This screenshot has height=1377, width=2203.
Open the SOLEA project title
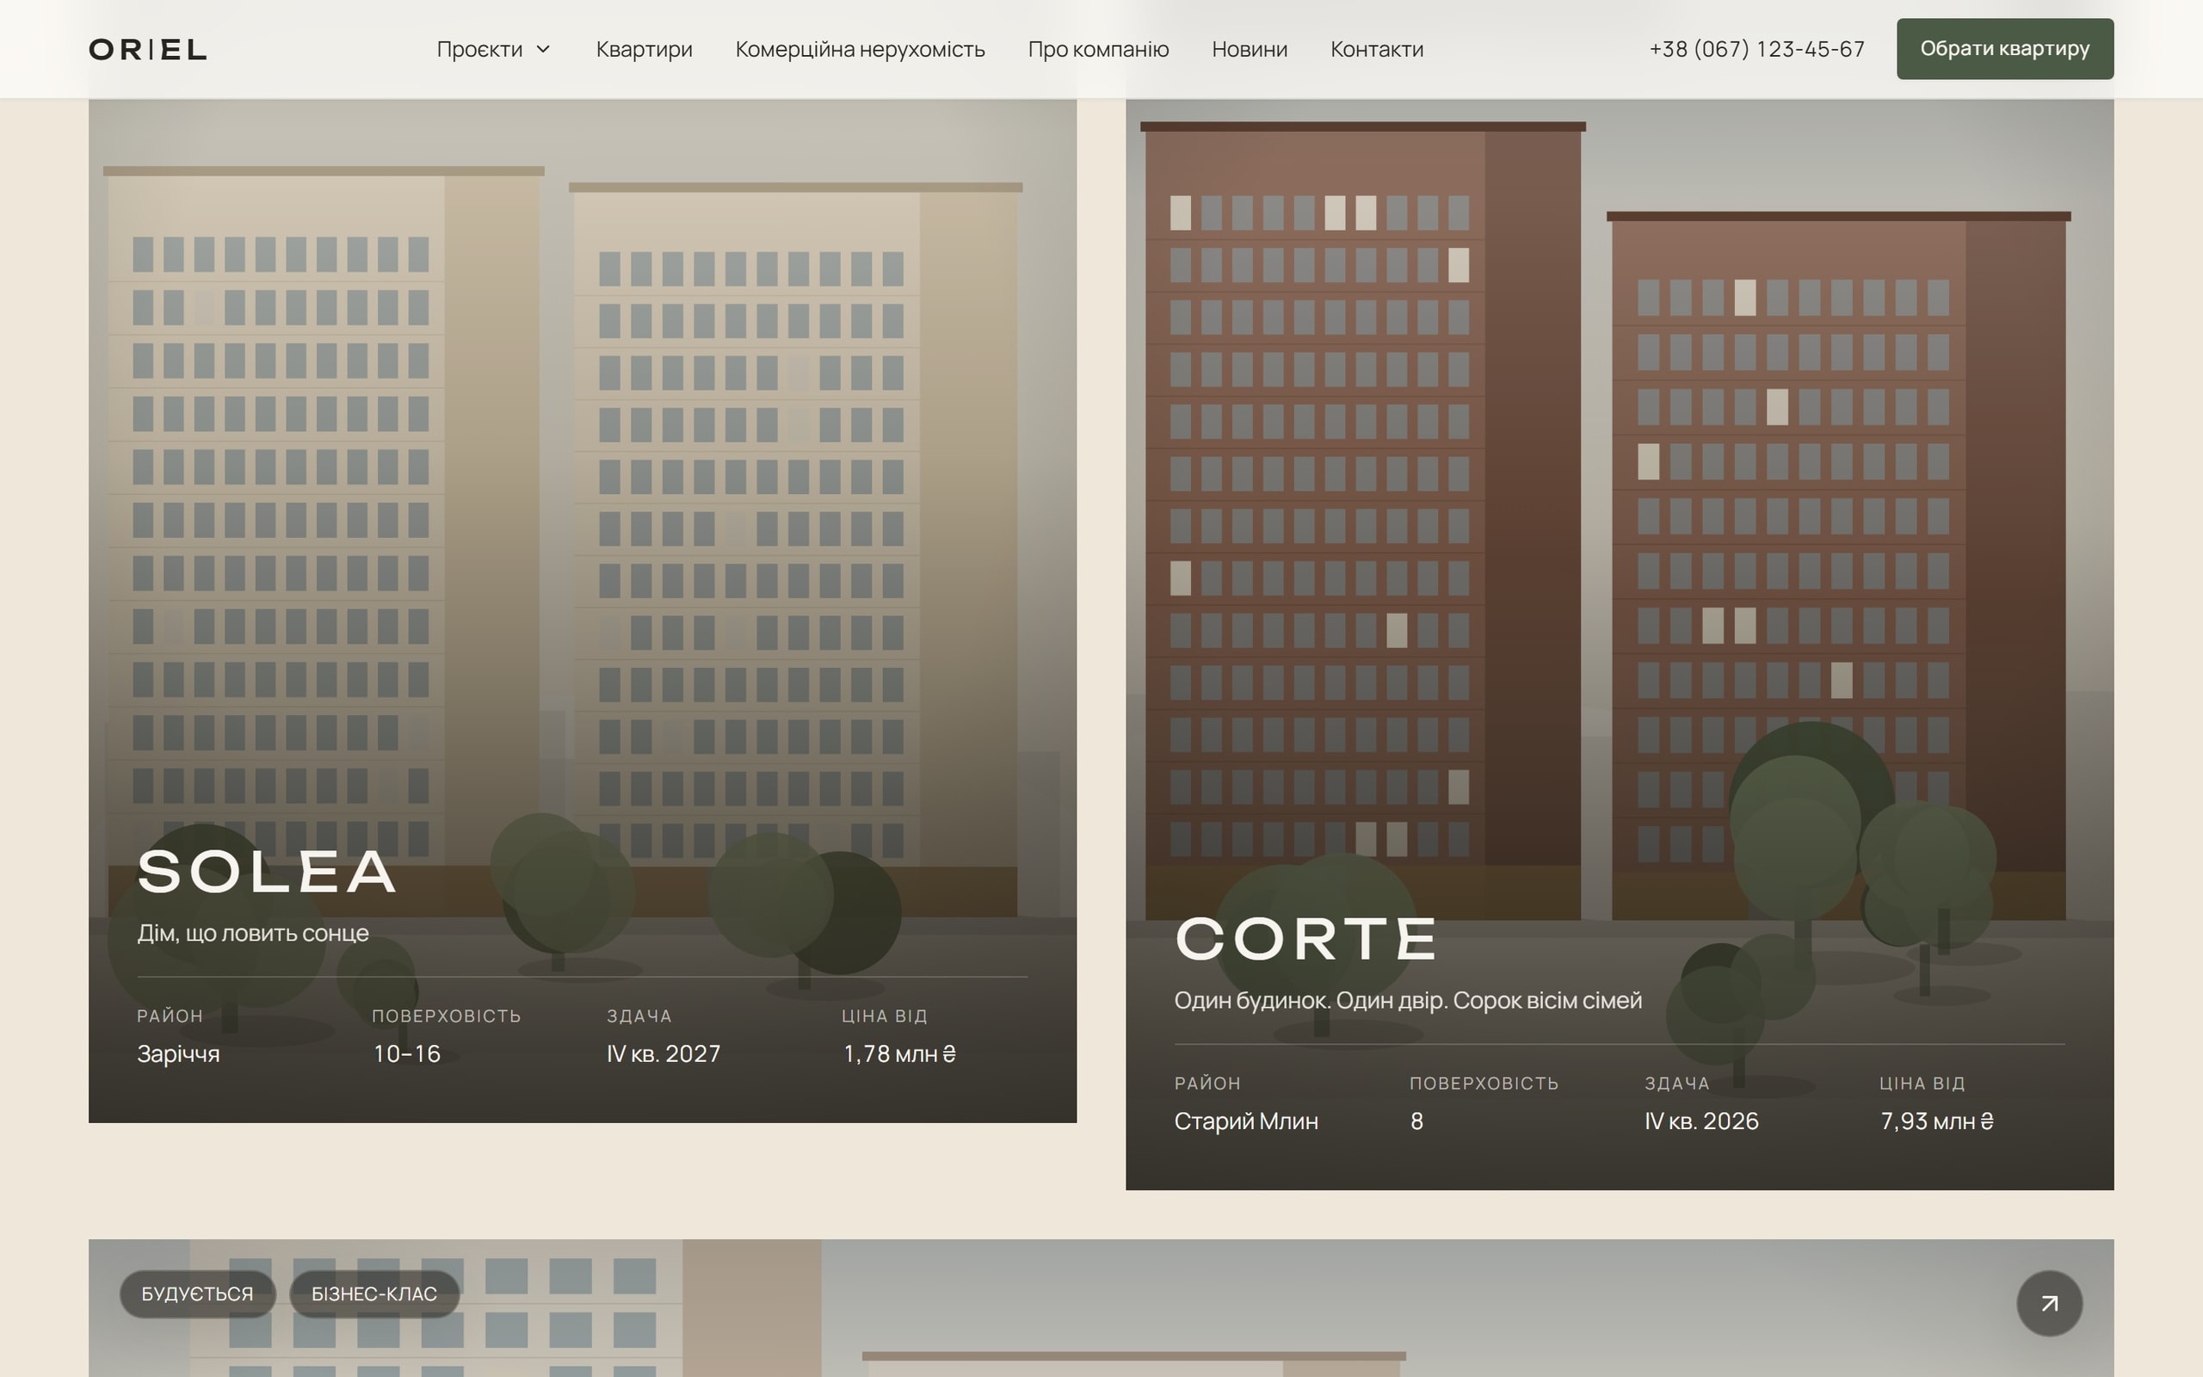pyautogui.click(x=267, y=872)
